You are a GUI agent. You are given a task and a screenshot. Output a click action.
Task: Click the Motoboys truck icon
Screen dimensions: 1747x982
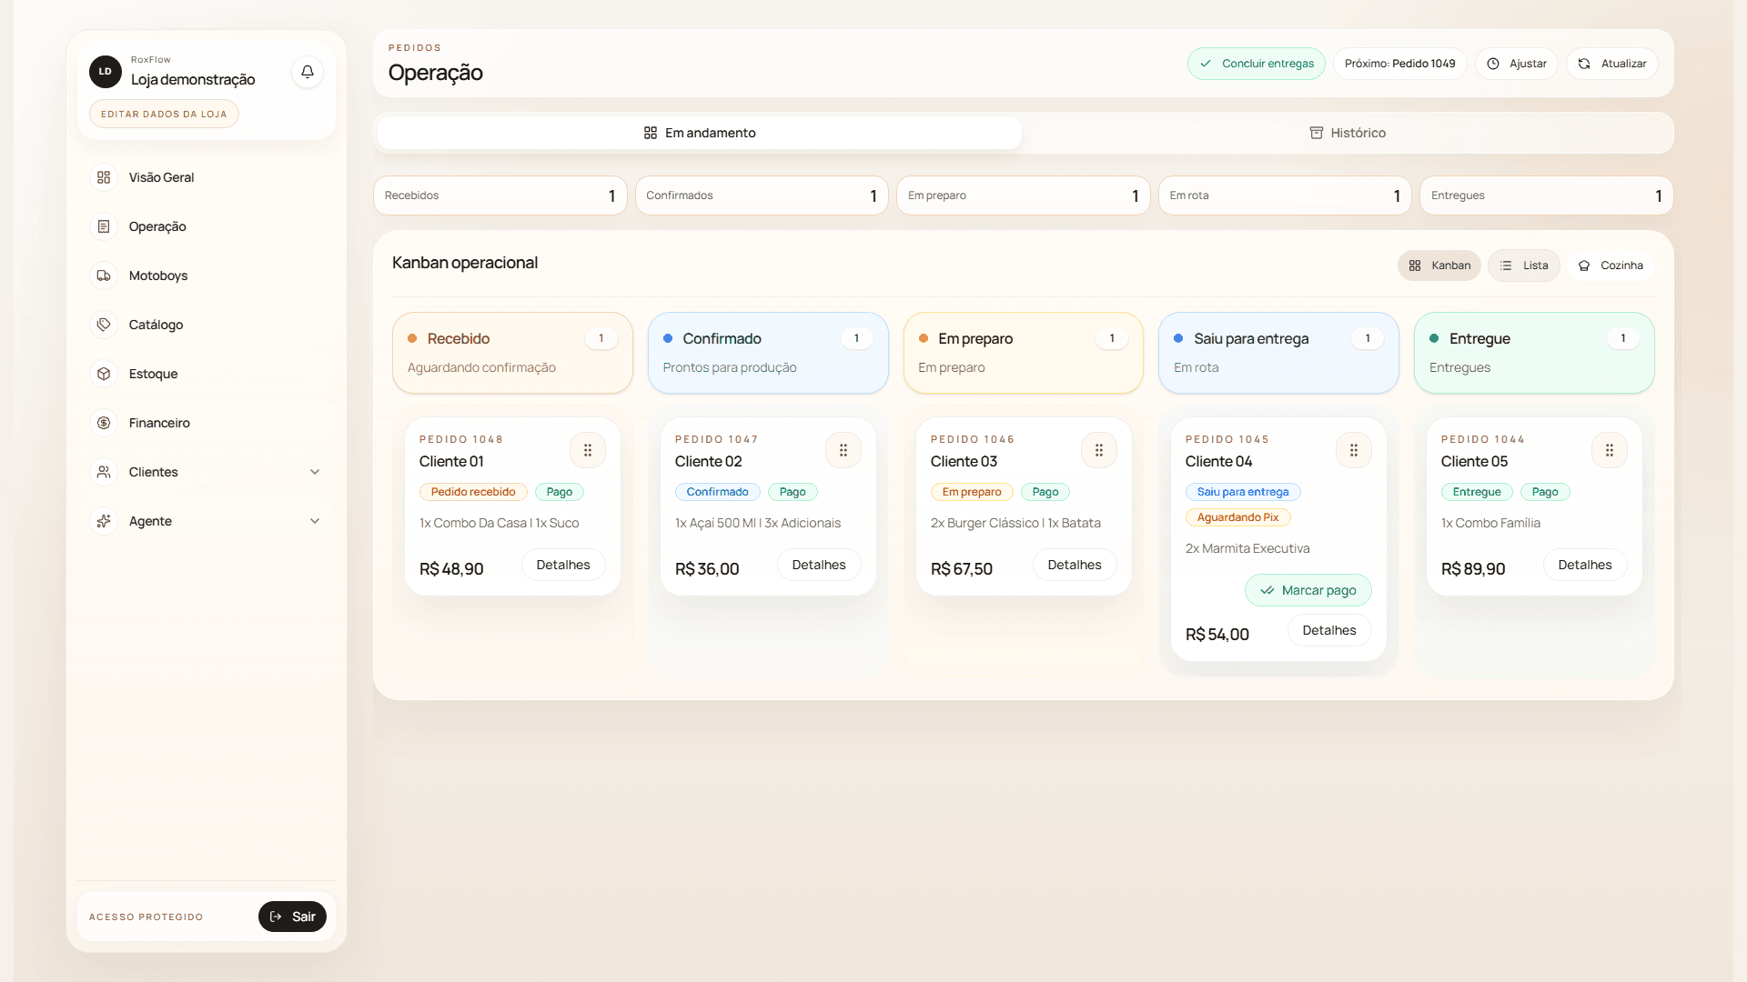point(104,276)
